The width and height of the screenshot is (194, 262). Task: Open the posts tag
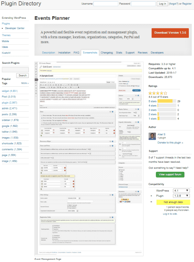point(9,114)
